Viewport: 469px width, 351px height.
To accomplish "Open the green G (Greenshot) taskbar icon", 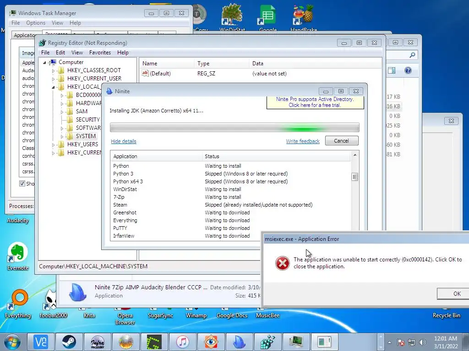I will point(154,342).
